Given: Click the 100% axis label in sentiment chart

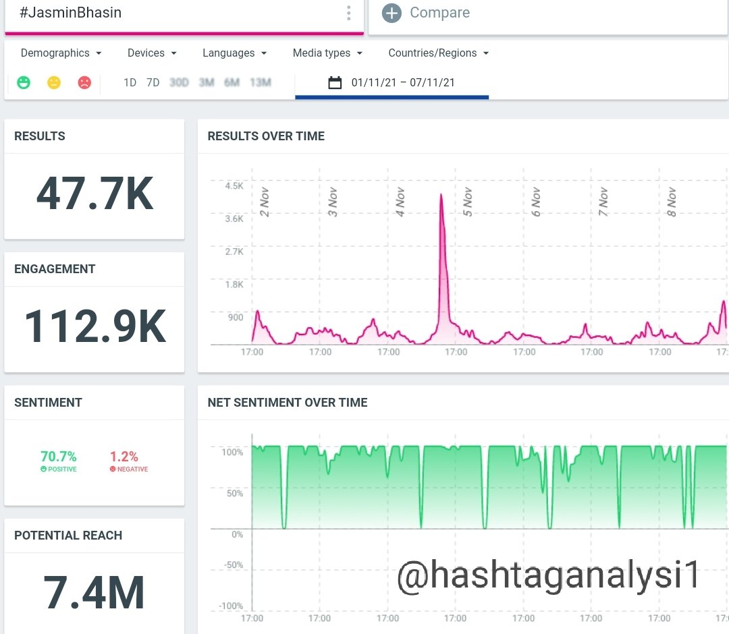Looking at the screenshot, I should coord(232,452).
